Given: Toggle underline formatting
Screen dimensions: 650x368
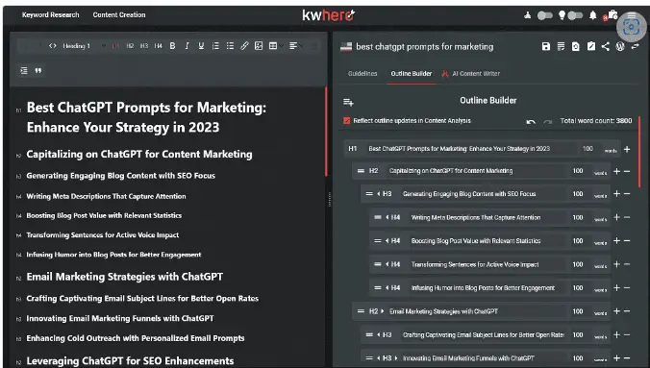Looking at the screenshot, I should coord(201,46).
